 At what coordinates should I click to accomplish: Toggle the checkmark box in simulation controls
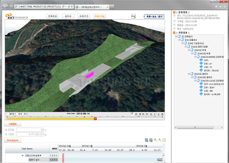[132, 114]
